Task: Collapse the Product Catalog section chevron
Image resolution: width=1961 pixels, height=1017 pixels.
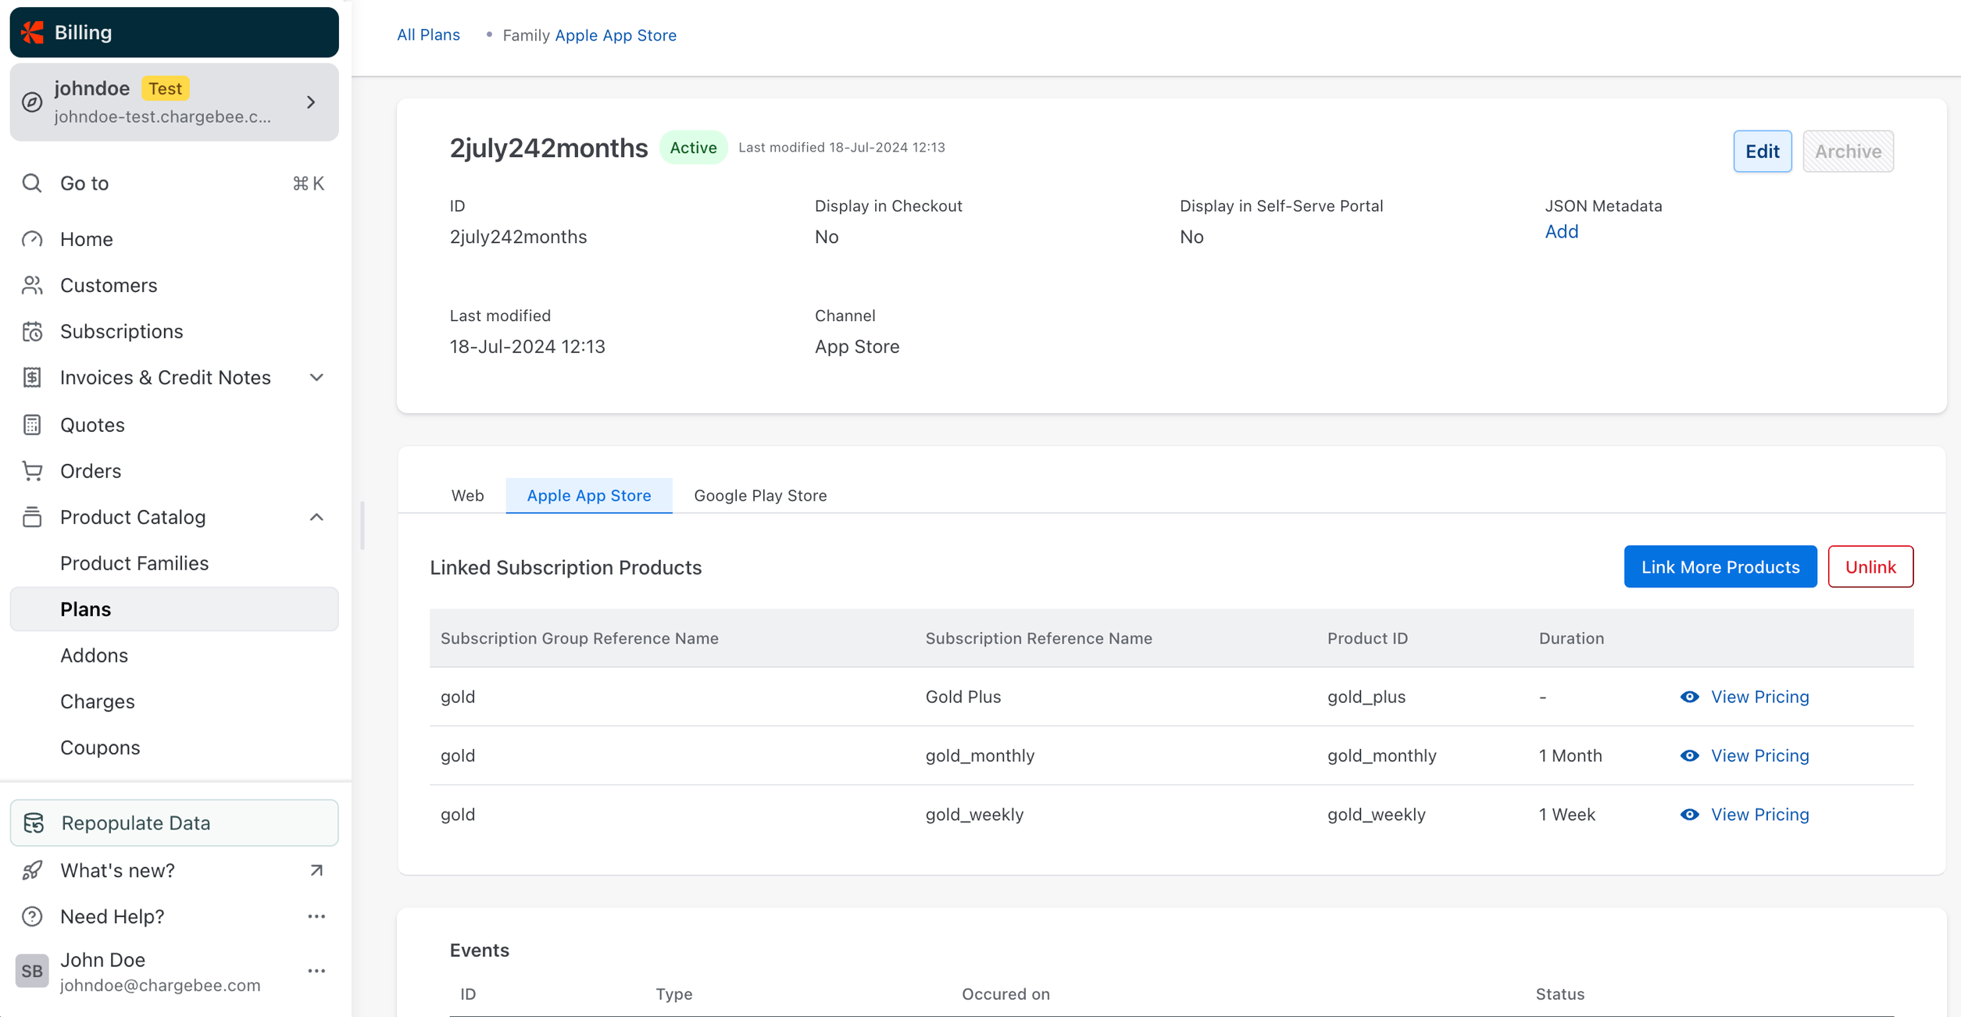Action: 316,517
